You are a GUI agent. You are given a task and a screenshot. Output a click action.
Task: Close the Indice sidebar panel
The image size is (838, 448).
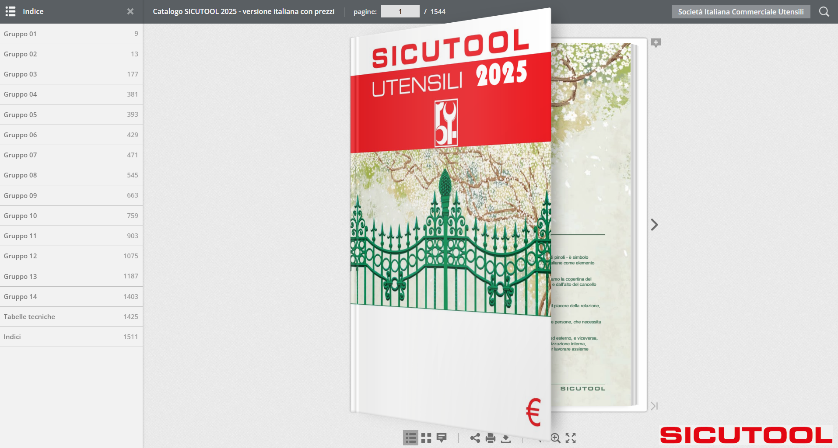(x=130, y=11)
